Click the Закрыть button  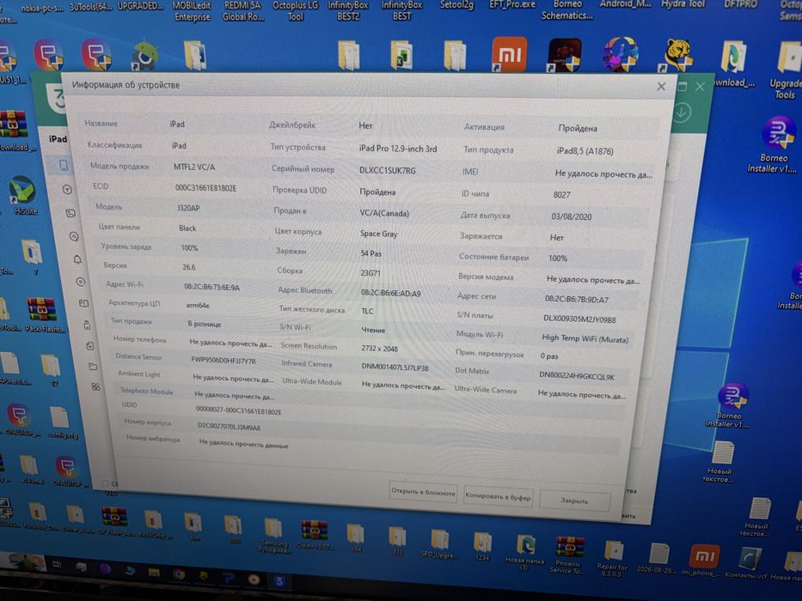tap(574, 501)
